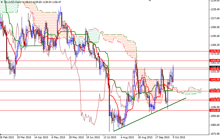
Task: Select the 1116.00 red price label
Action: pyautogui.click(x=214, y=100)
